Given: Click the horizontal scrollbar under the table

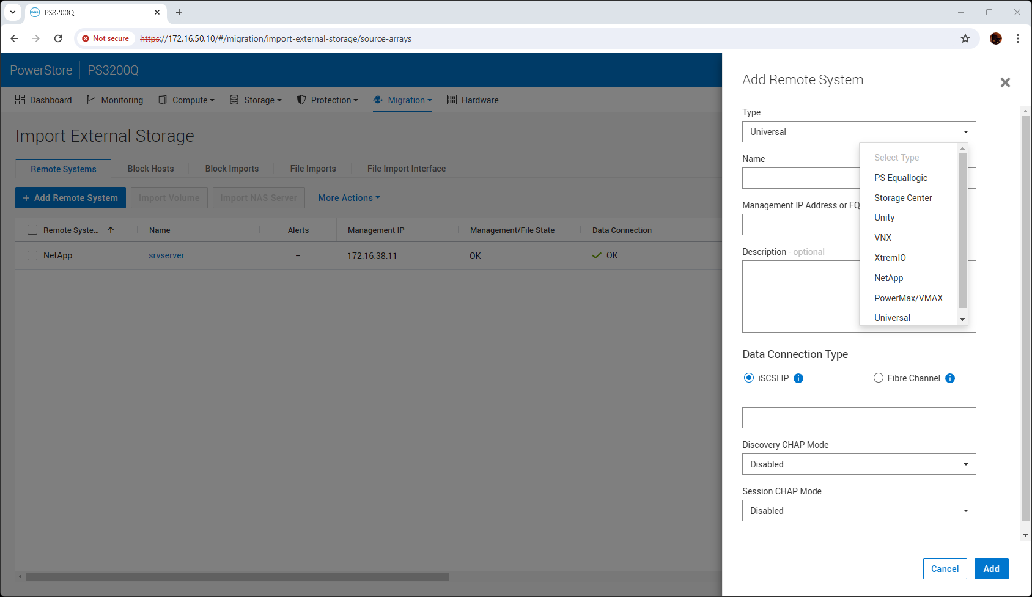Looking at the screenshot, I should point(237,577).
